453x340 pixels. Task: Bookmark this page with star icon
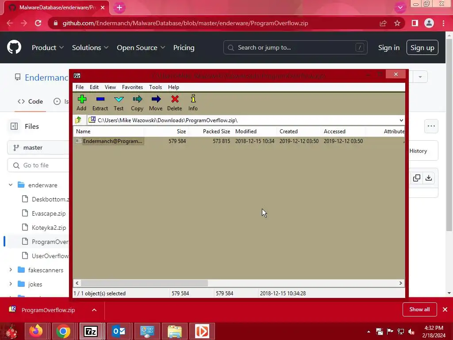pos(397,23)
